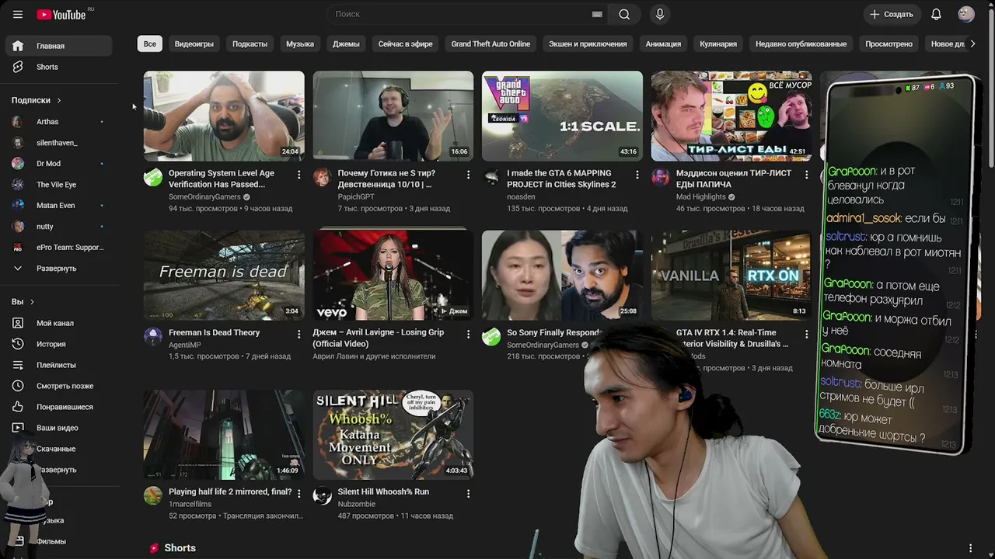This screenshot has width=995, height=559.
Task: Open Dr Mod subscription channel
Action: pos(58,164)
